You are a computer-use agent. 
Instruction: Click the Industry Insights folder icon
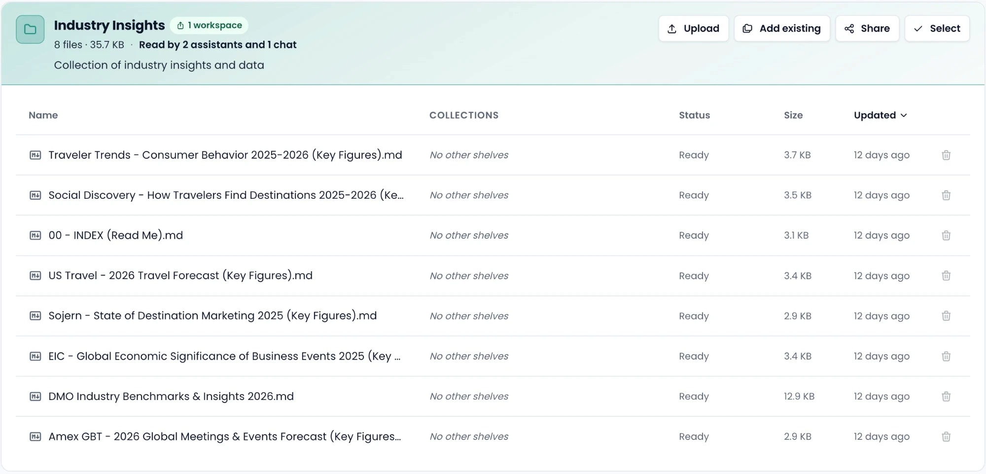point(30,30)
